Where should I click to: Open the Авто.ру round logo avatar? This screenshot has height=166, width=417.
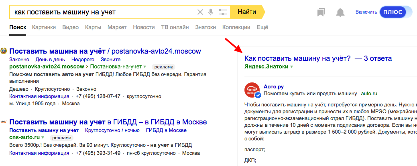(x=252, y=90)
